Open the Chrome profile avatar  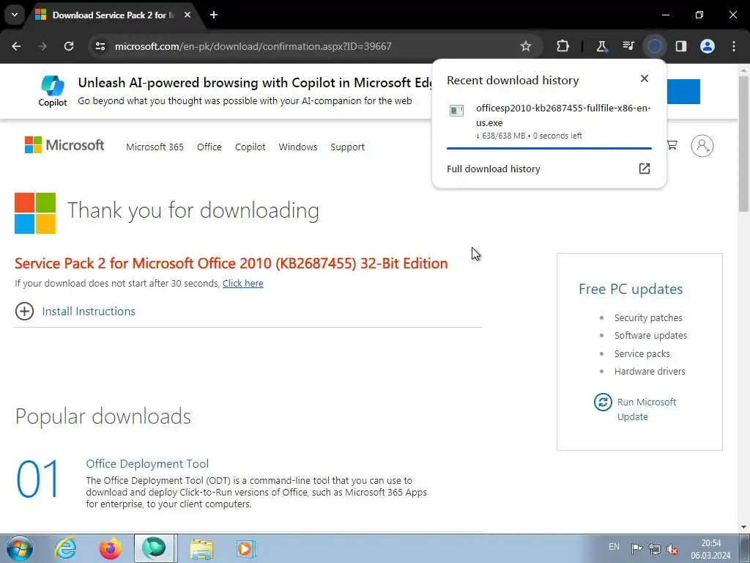point(708,46)
